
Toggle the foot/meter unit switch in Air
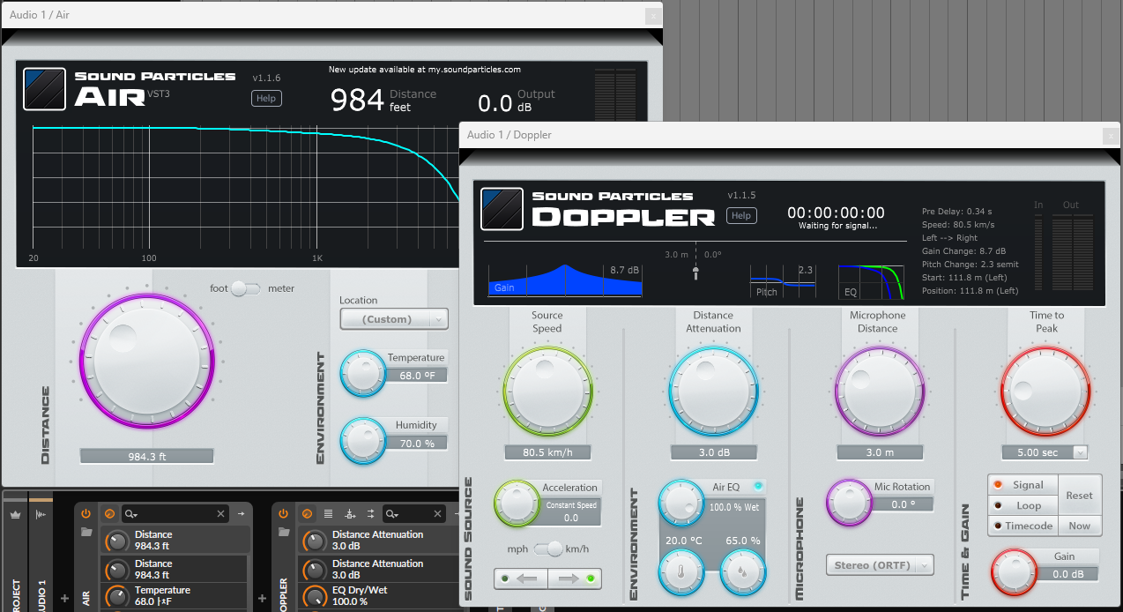click(245, 288)
